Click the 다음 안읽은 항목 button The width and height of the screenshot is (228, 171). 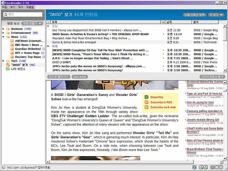pos(194,15)
